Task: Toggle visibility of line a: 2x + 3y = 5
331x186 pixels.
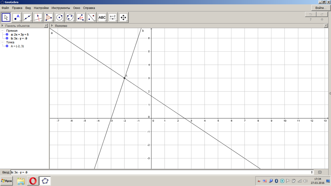Action: click(x=7, y=35)
